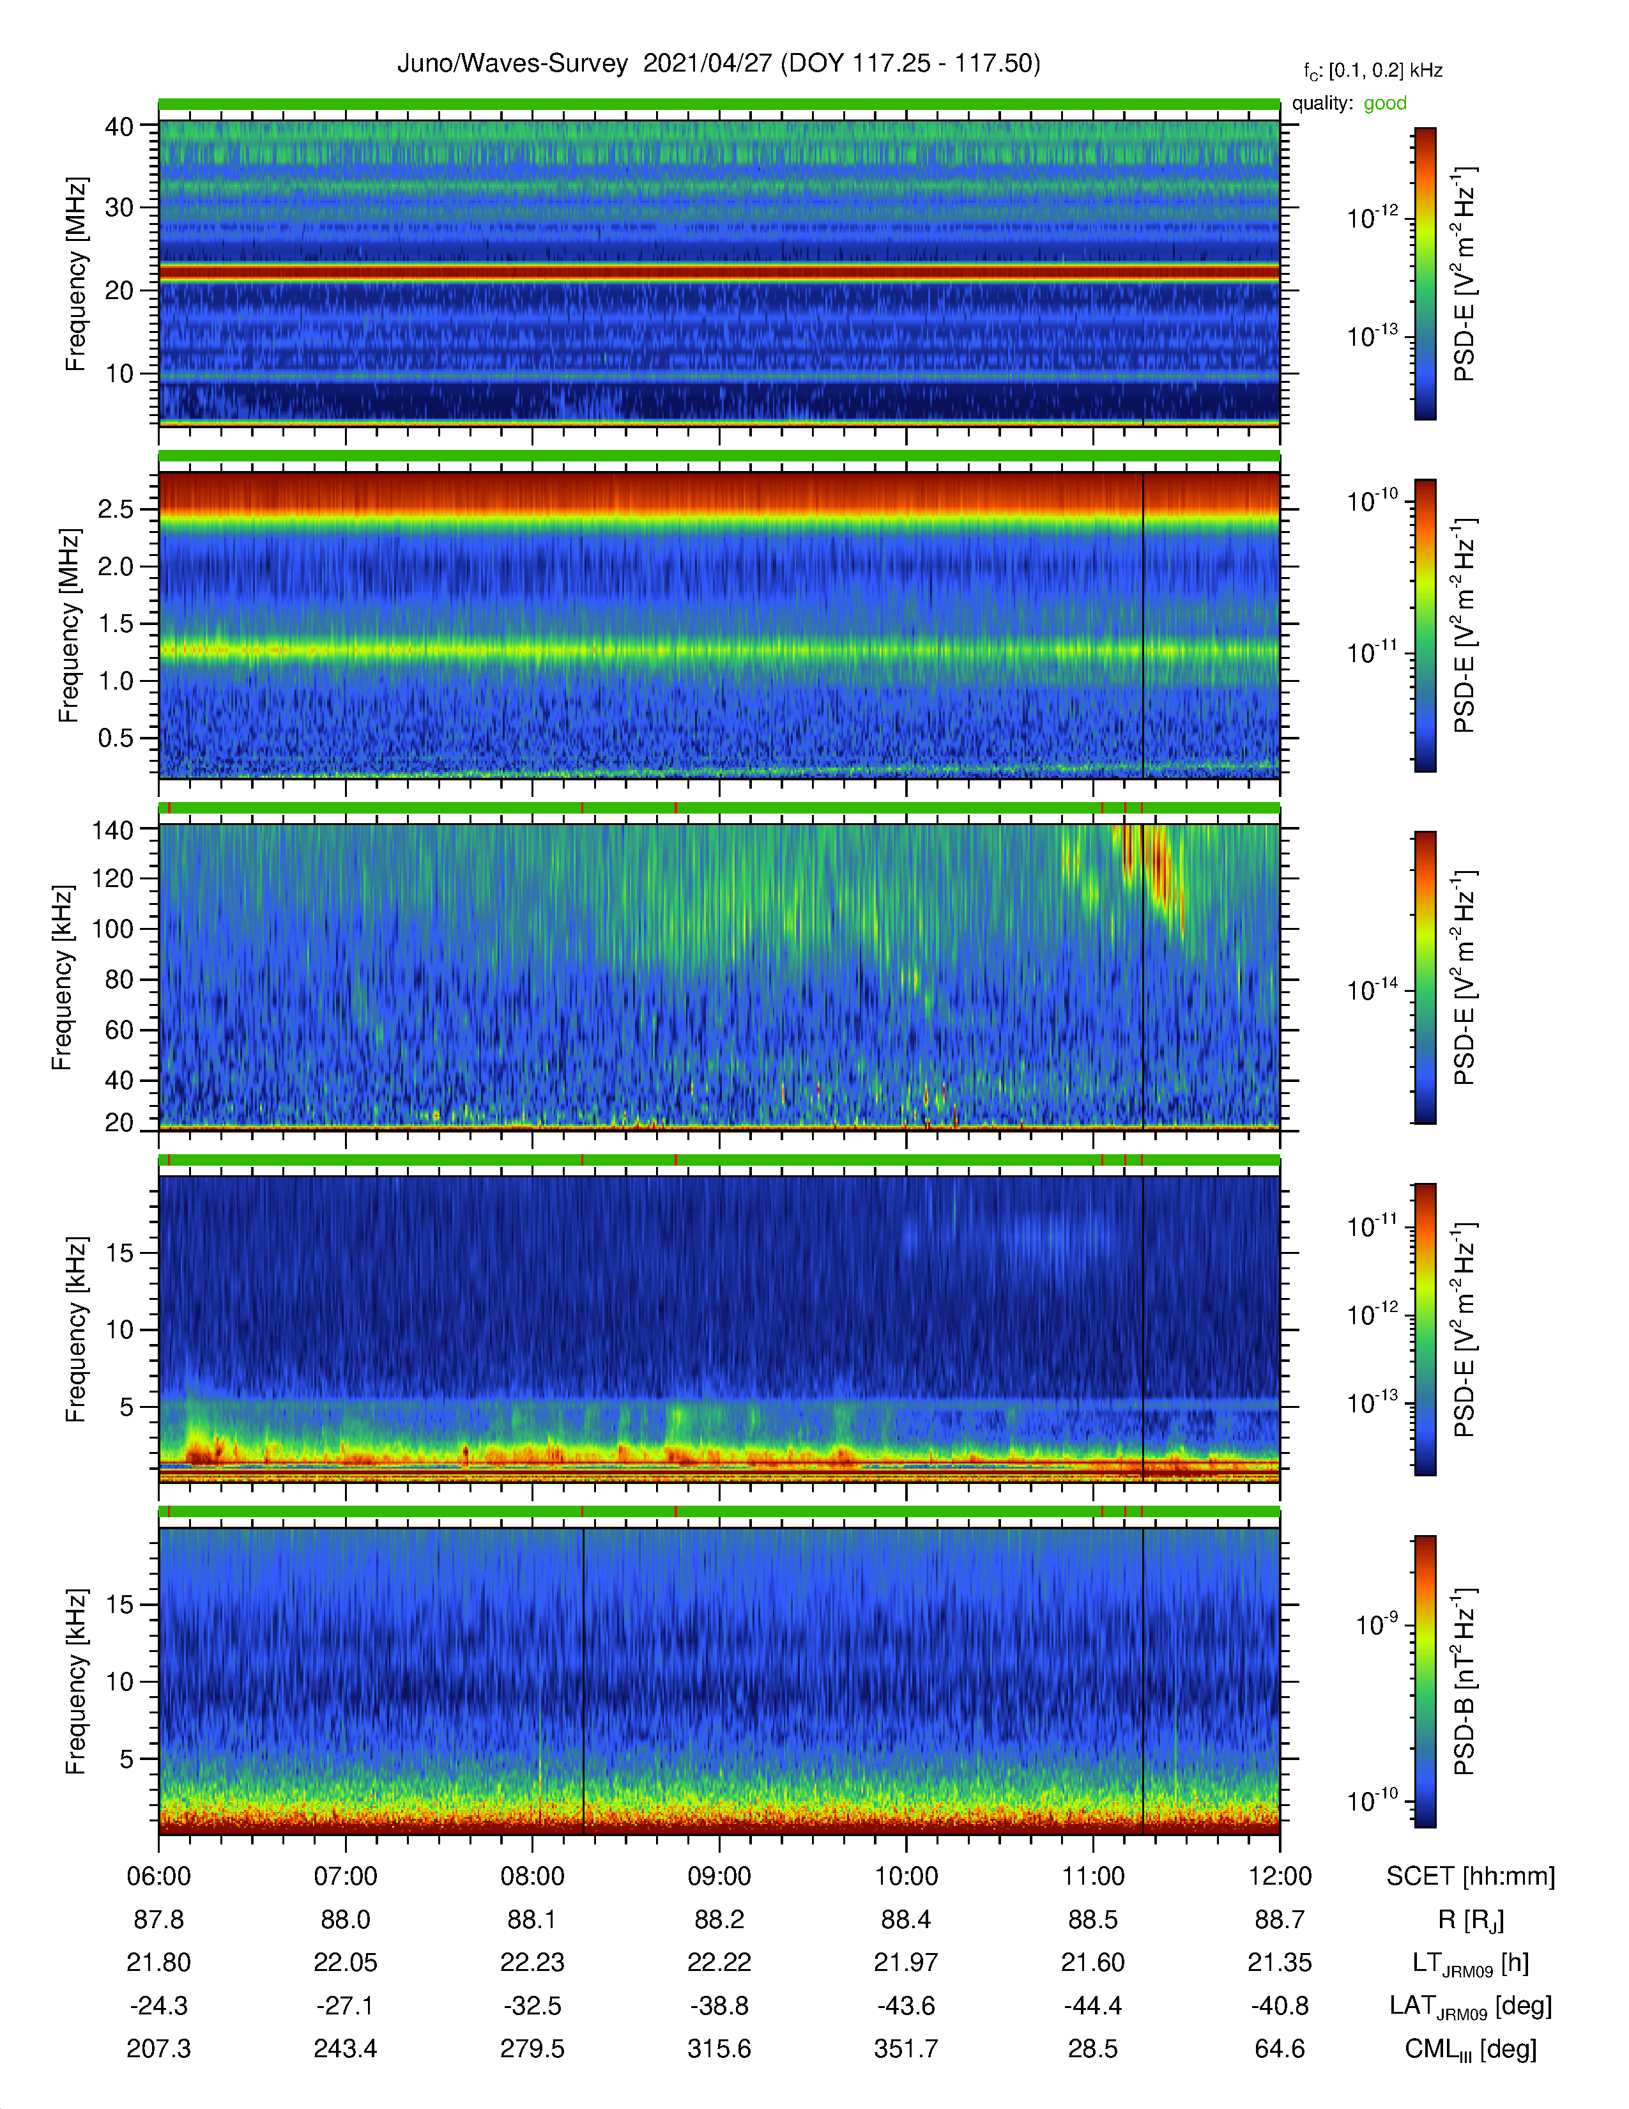Click the top panel PSD-E color bar

pos(1425,274)
